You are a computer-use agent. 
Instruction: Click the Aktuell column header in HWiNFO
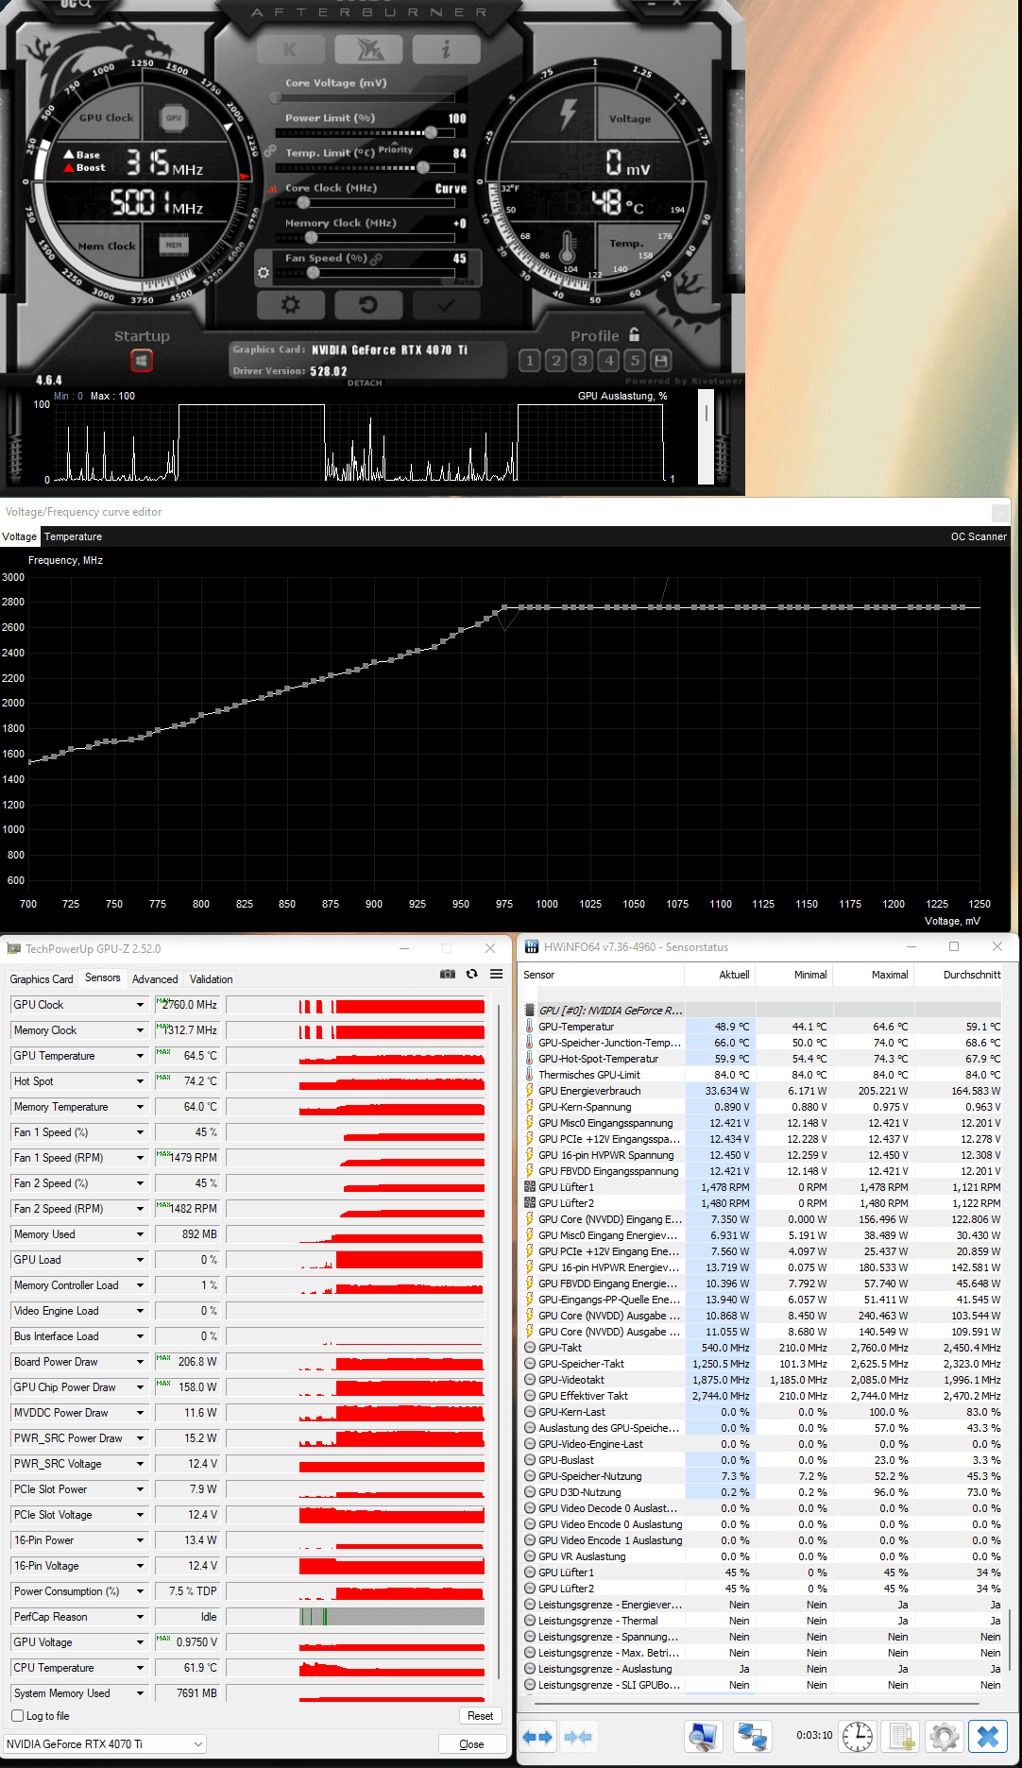[720, 975]
